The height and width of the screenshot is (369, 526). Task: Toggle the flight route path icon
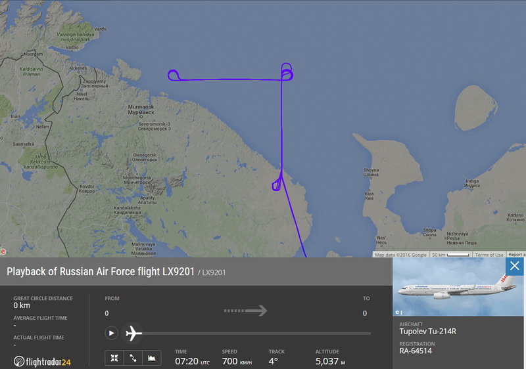(133, 358)
